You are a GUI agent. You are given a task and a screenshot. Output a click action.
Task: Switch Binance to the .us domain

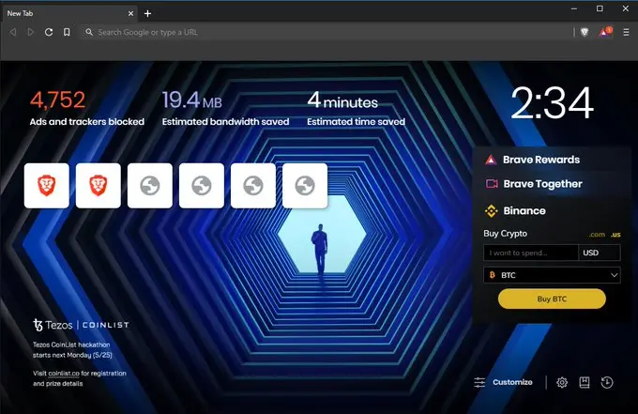pyautogui.click(x=615, y=235)
